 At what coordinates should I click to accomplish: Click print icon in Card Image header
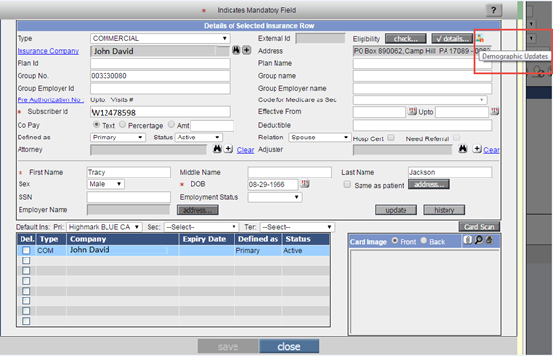(489, 240)
